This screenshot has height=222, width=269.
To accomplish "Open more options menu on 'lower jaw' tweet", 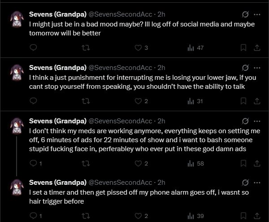I will click(x=257, y=68).
